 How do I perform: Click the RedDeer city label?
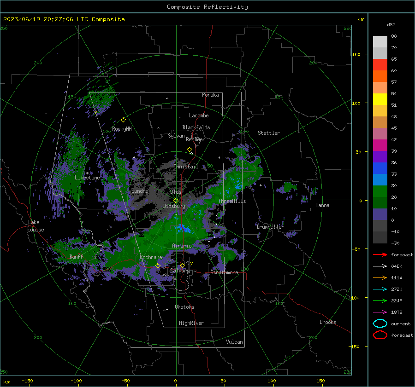196,139
